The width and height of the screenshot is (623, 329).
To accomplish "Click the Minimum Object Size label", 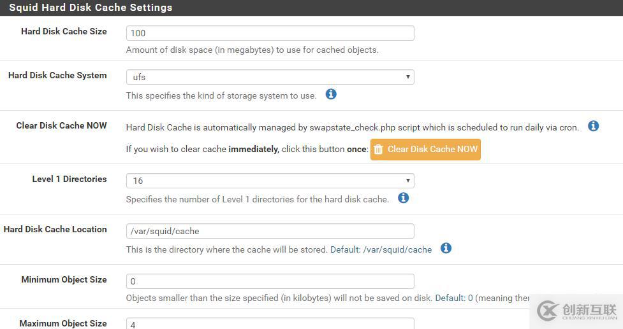I will (64, 279).
